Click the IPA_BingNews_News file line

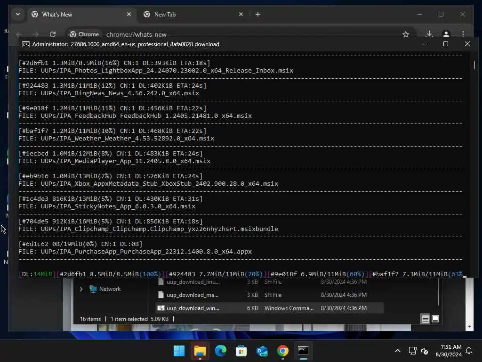click(x=109, y=93)
